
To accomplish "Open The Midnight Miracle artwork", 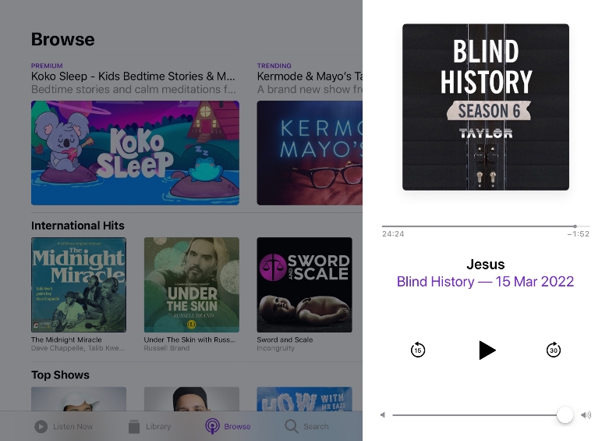I will tap(79, 285).
